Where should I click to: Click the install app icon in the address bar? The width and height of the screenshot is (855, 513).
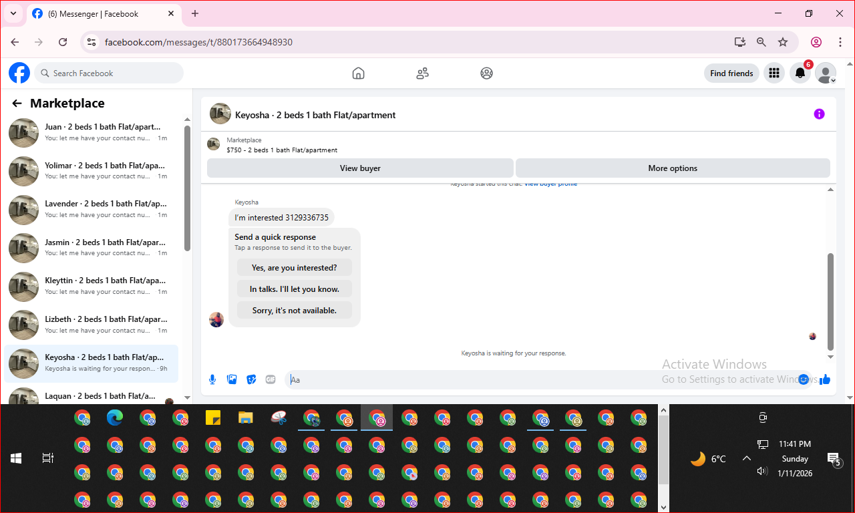point(739,42)
